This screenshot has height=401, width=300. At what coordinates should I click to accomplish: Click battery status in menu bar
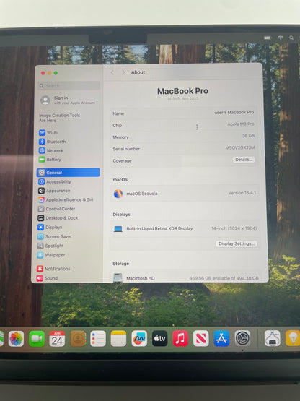tap(267, 38)
